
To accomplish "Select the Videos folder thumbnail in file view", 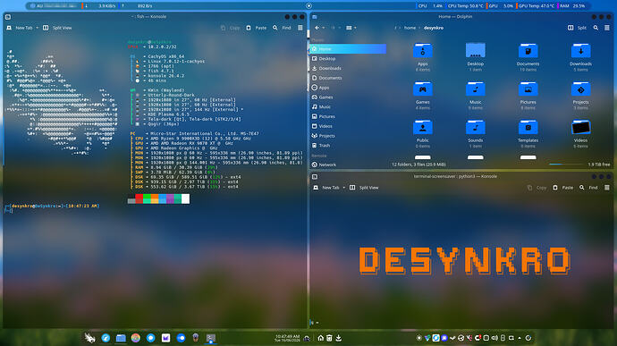I will point(581,127).
